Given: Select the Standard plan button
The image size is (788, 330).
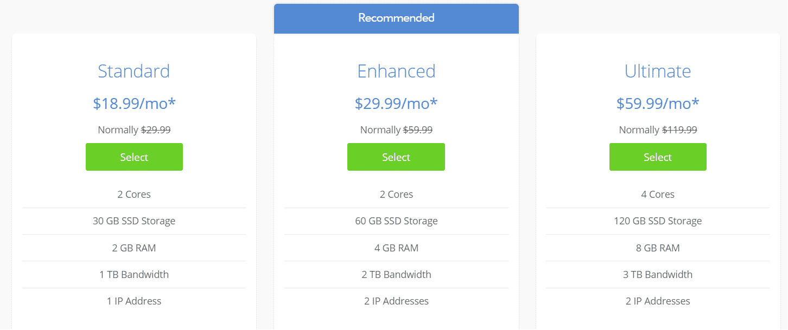Looking at the screenshot, I should pyautogui.click(x=134, y=157).
